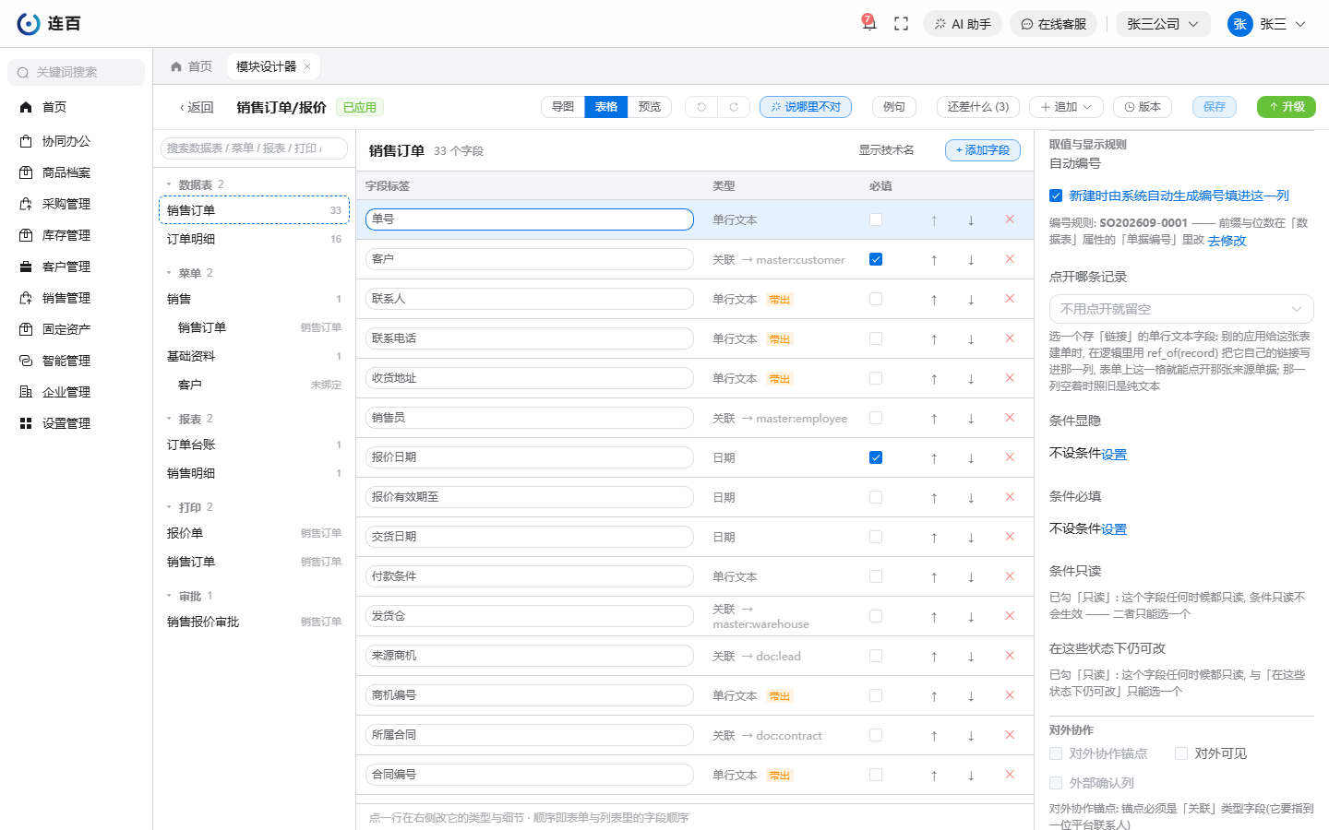The image size is (1329, 830).
Task: Select 销售报价审批 approval item
Action: coord(254,622)
